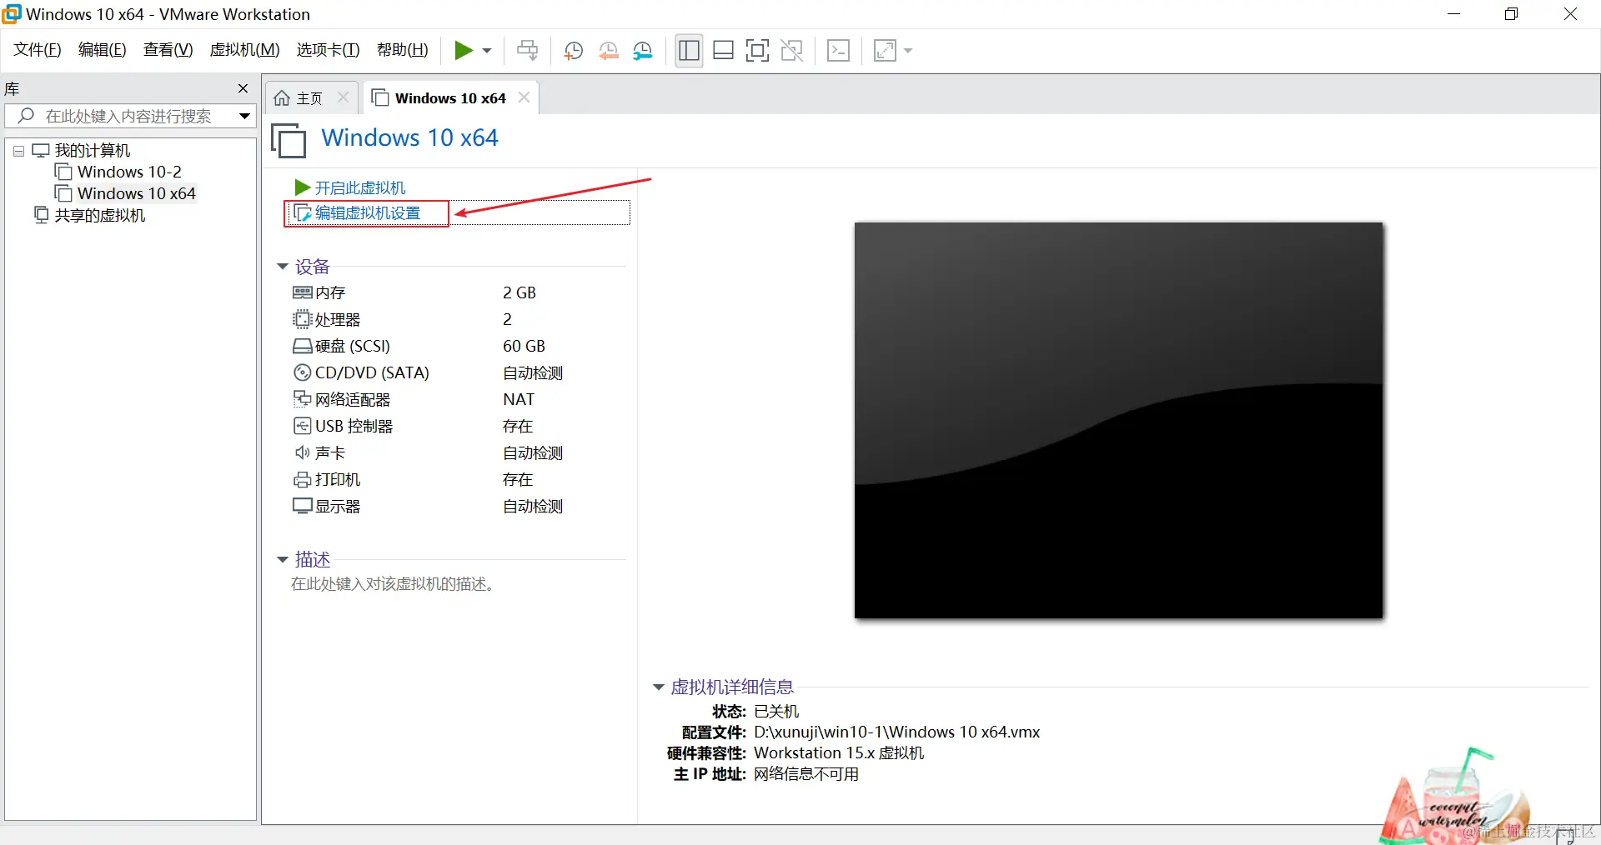Viewport: 1601px width, 845px height.
Task: Click the network icon beside 网络适配器
Action: tap(302, 398)
